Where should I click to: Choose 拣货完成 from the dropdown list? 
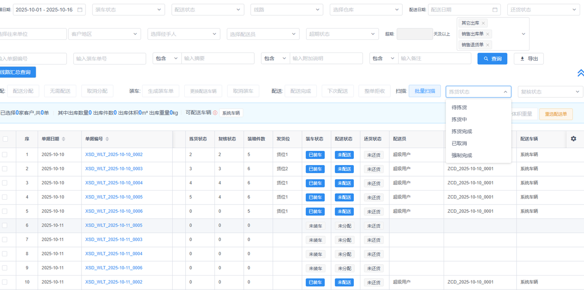tap(462, 131)
